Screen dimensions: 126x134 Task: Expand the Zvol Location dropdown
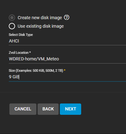[x=67, y=59]
